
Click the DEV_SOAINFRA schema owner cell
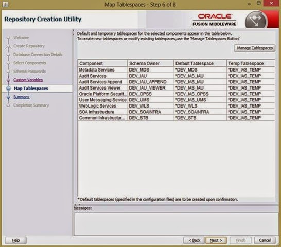tap(151, 112)
